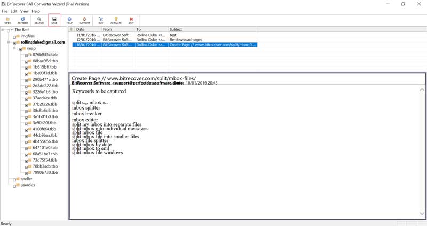Screen dimensions: 427x226
Task: Select the 44cb9baa.tbb tree item
Action: pos(45,136)
